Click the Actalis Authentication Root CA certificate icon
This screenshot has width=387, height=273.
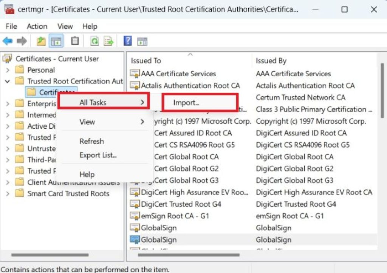pyautogui.click(x=135, y=85)
